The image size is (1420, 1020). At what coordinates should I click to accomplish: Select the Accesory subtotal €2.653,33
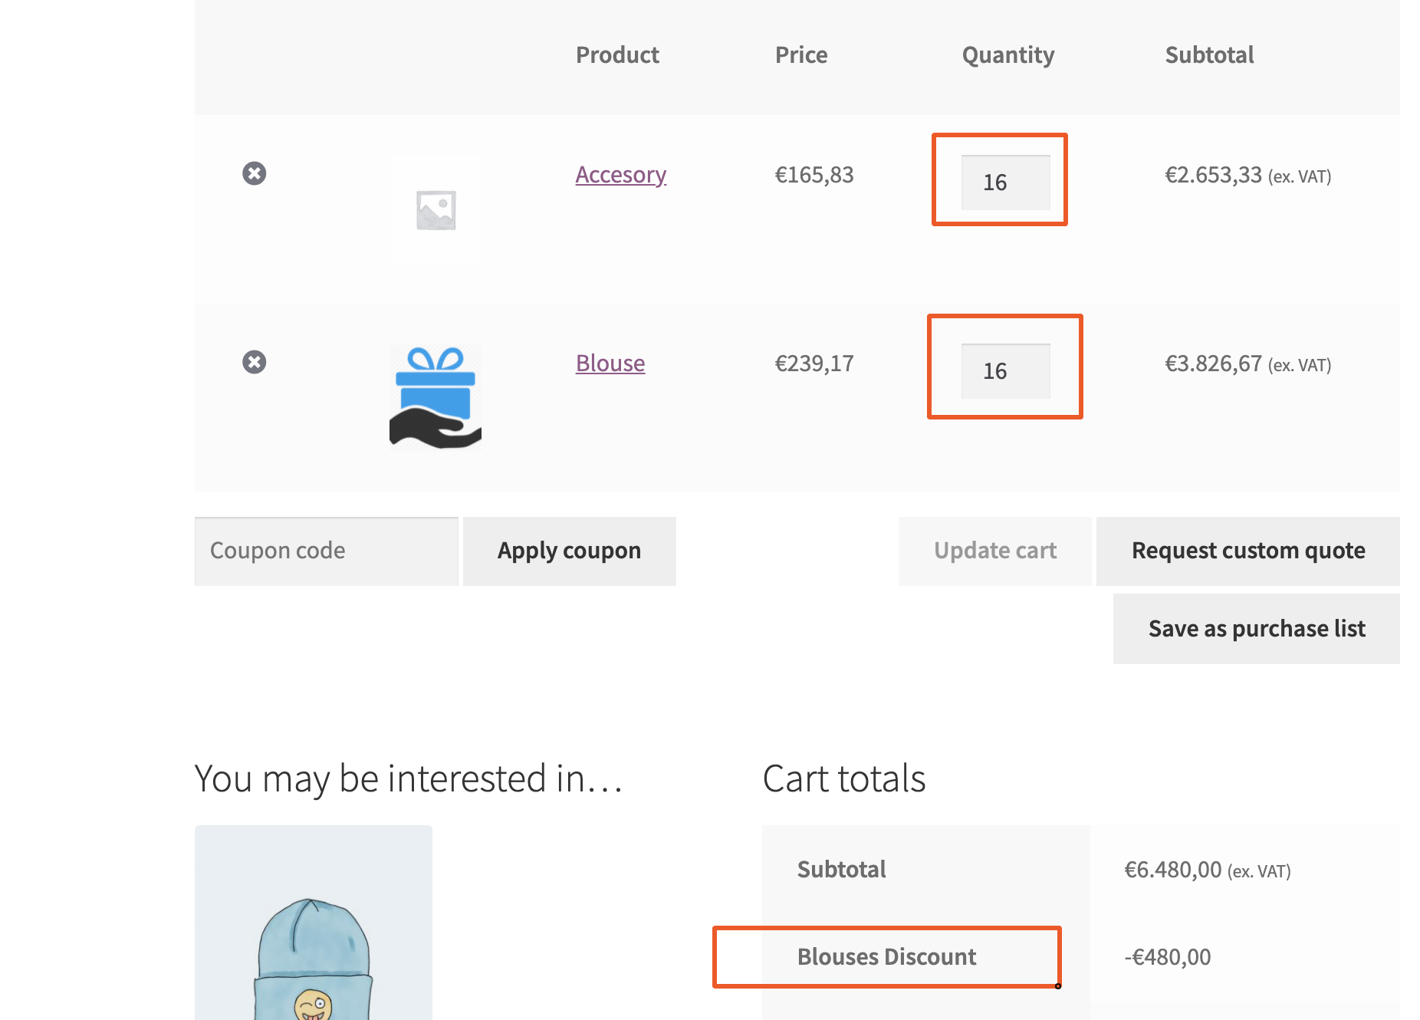click(x=1214, y=176)
